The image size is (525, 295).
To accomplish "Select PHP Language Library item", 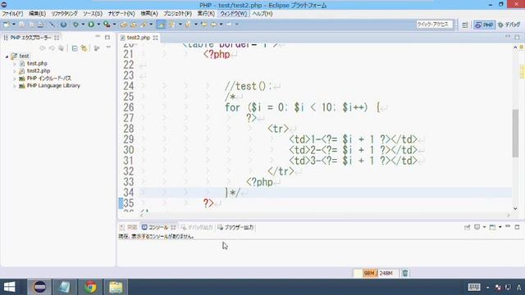I will pos(53,86).
